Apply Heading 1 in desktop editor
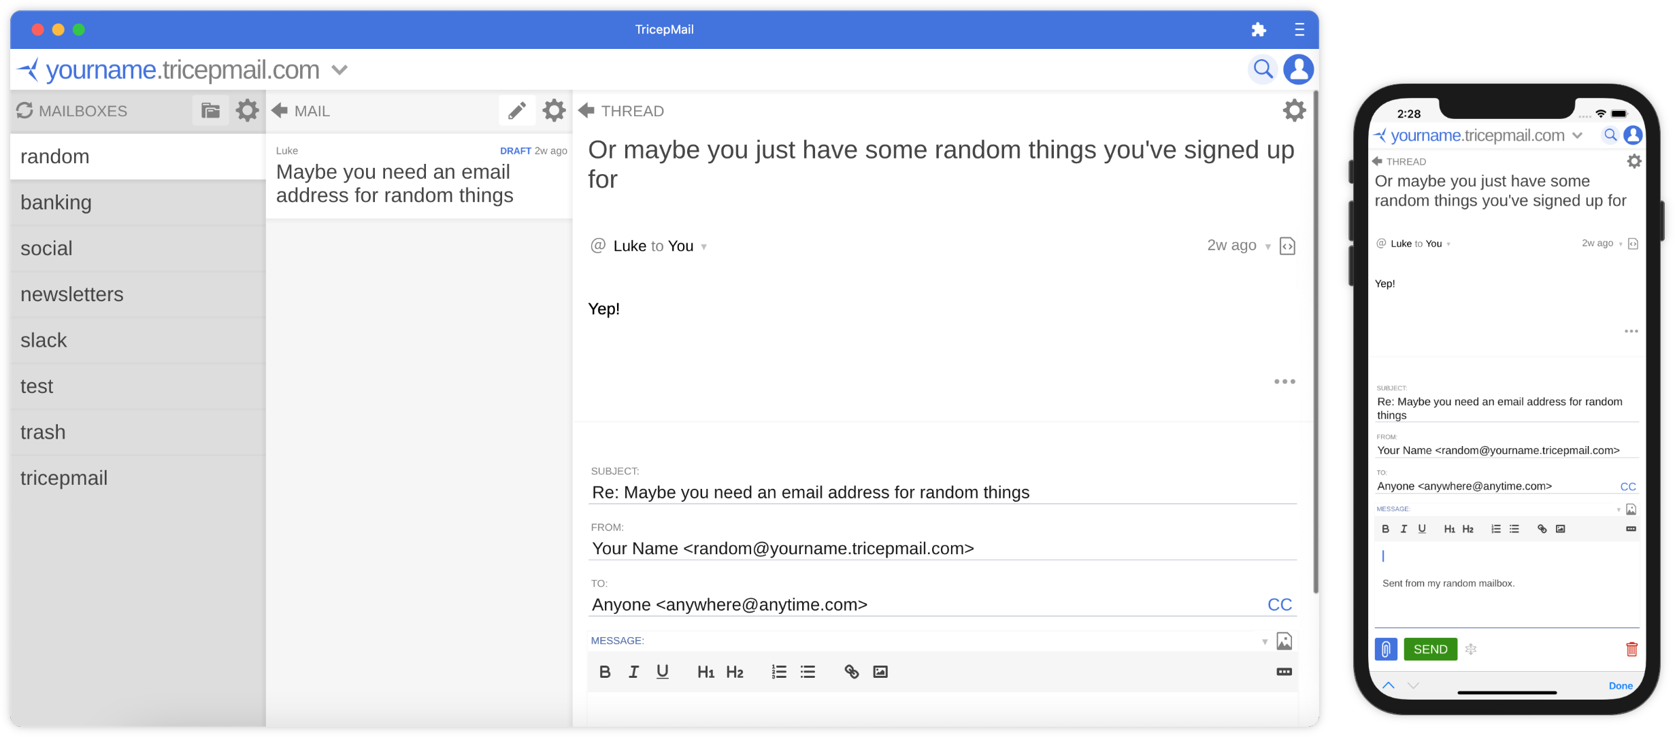1675x737 pixels. [x=706, y=672]
